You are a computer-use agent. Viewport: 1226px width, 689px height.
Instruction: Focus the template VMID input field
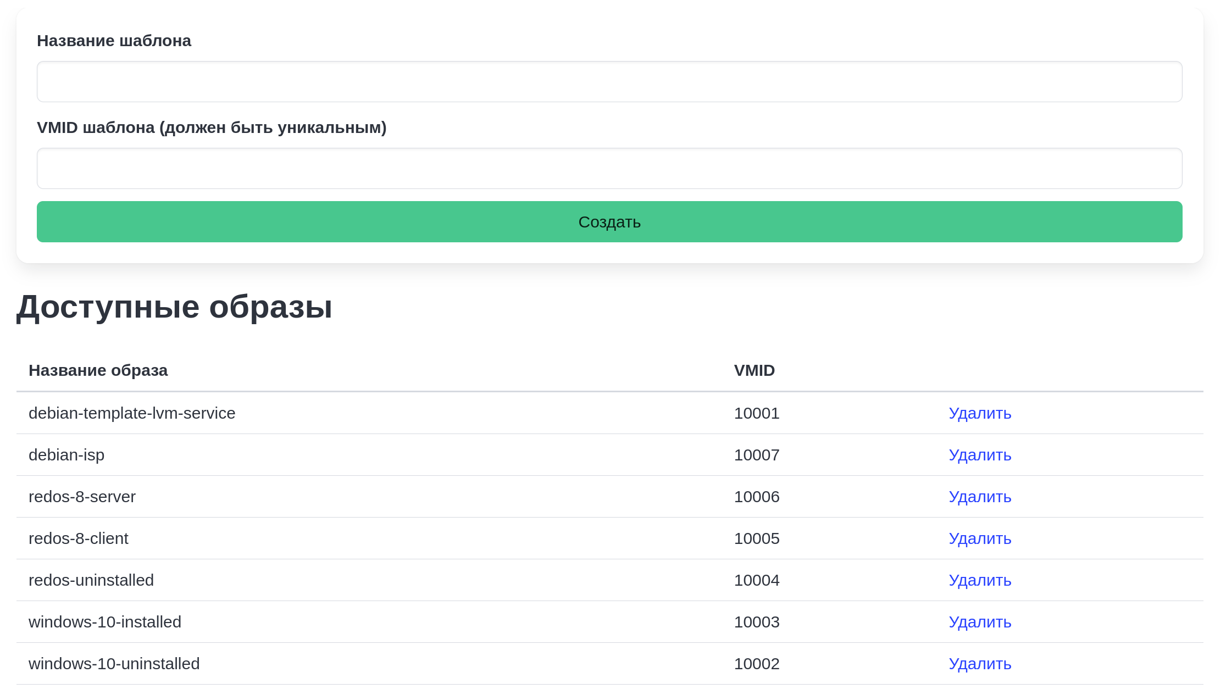(609, 168)
